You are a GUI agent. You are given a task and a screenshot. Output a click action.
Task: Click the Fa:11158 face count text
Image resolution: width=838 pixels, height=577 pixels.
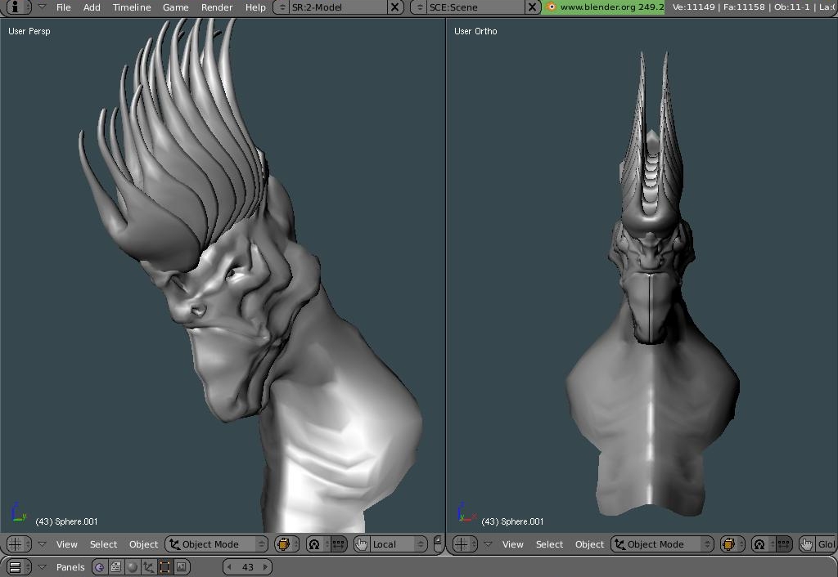click(x=744, y=7)
